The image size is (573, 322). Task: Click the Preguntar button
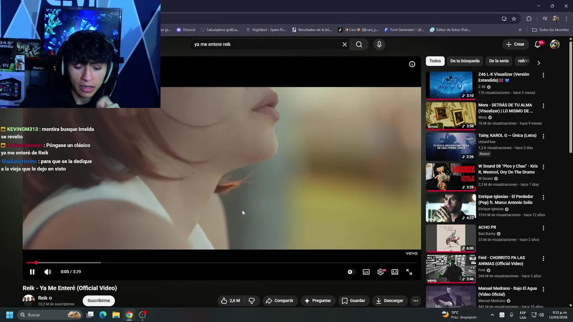pos(317,301)
